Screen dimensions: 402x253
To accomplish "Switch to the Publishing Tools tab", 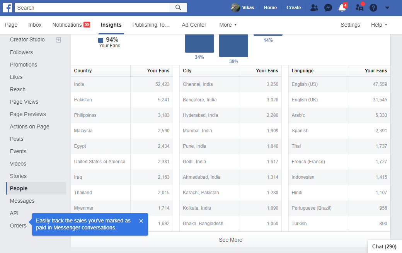I will click(x=151, y=25).
